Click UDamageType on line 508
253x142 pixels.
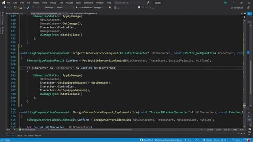(x=49, y=94)
